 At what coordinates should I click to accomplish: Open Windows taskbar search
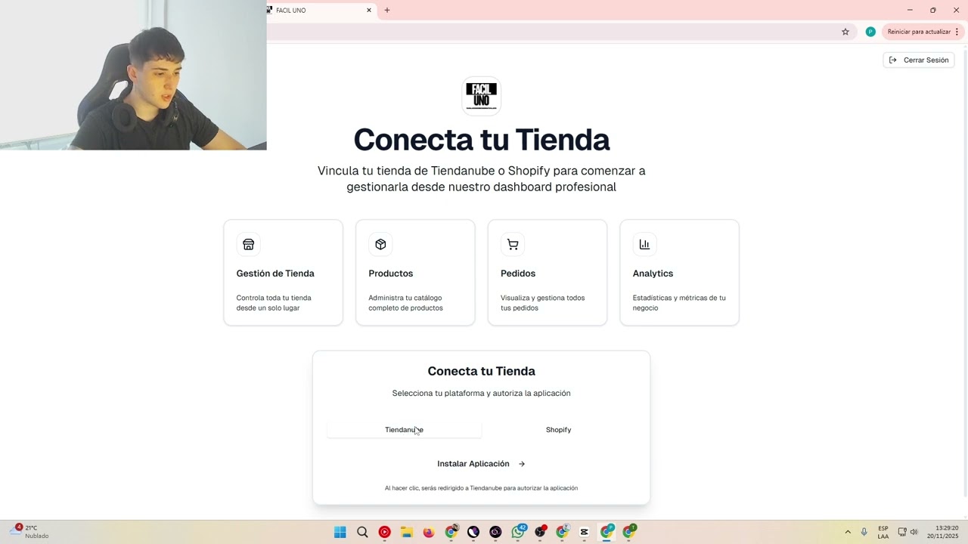(362, 532)
